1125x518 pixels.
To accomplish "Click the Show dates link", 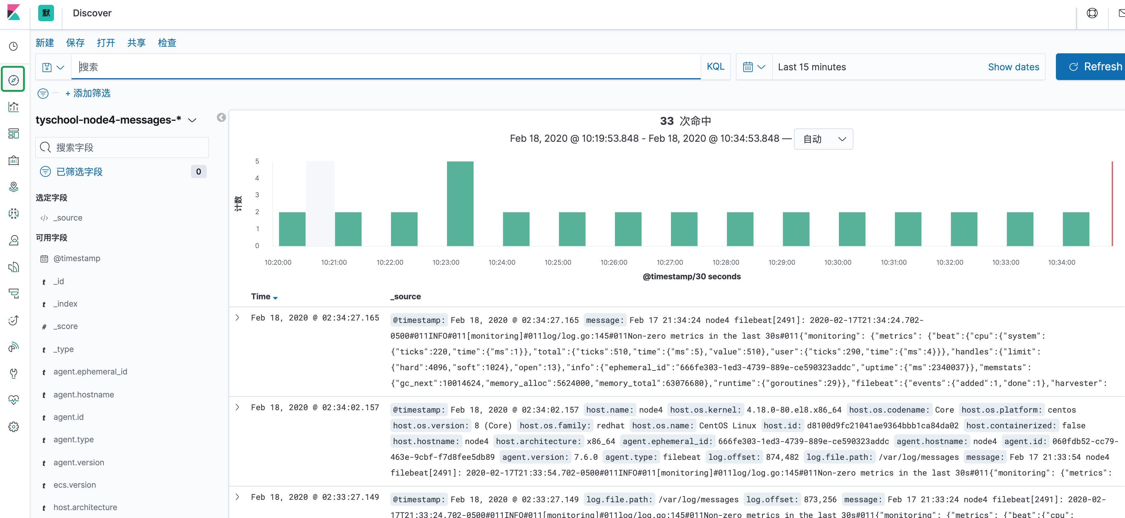I will point(1013,67).
